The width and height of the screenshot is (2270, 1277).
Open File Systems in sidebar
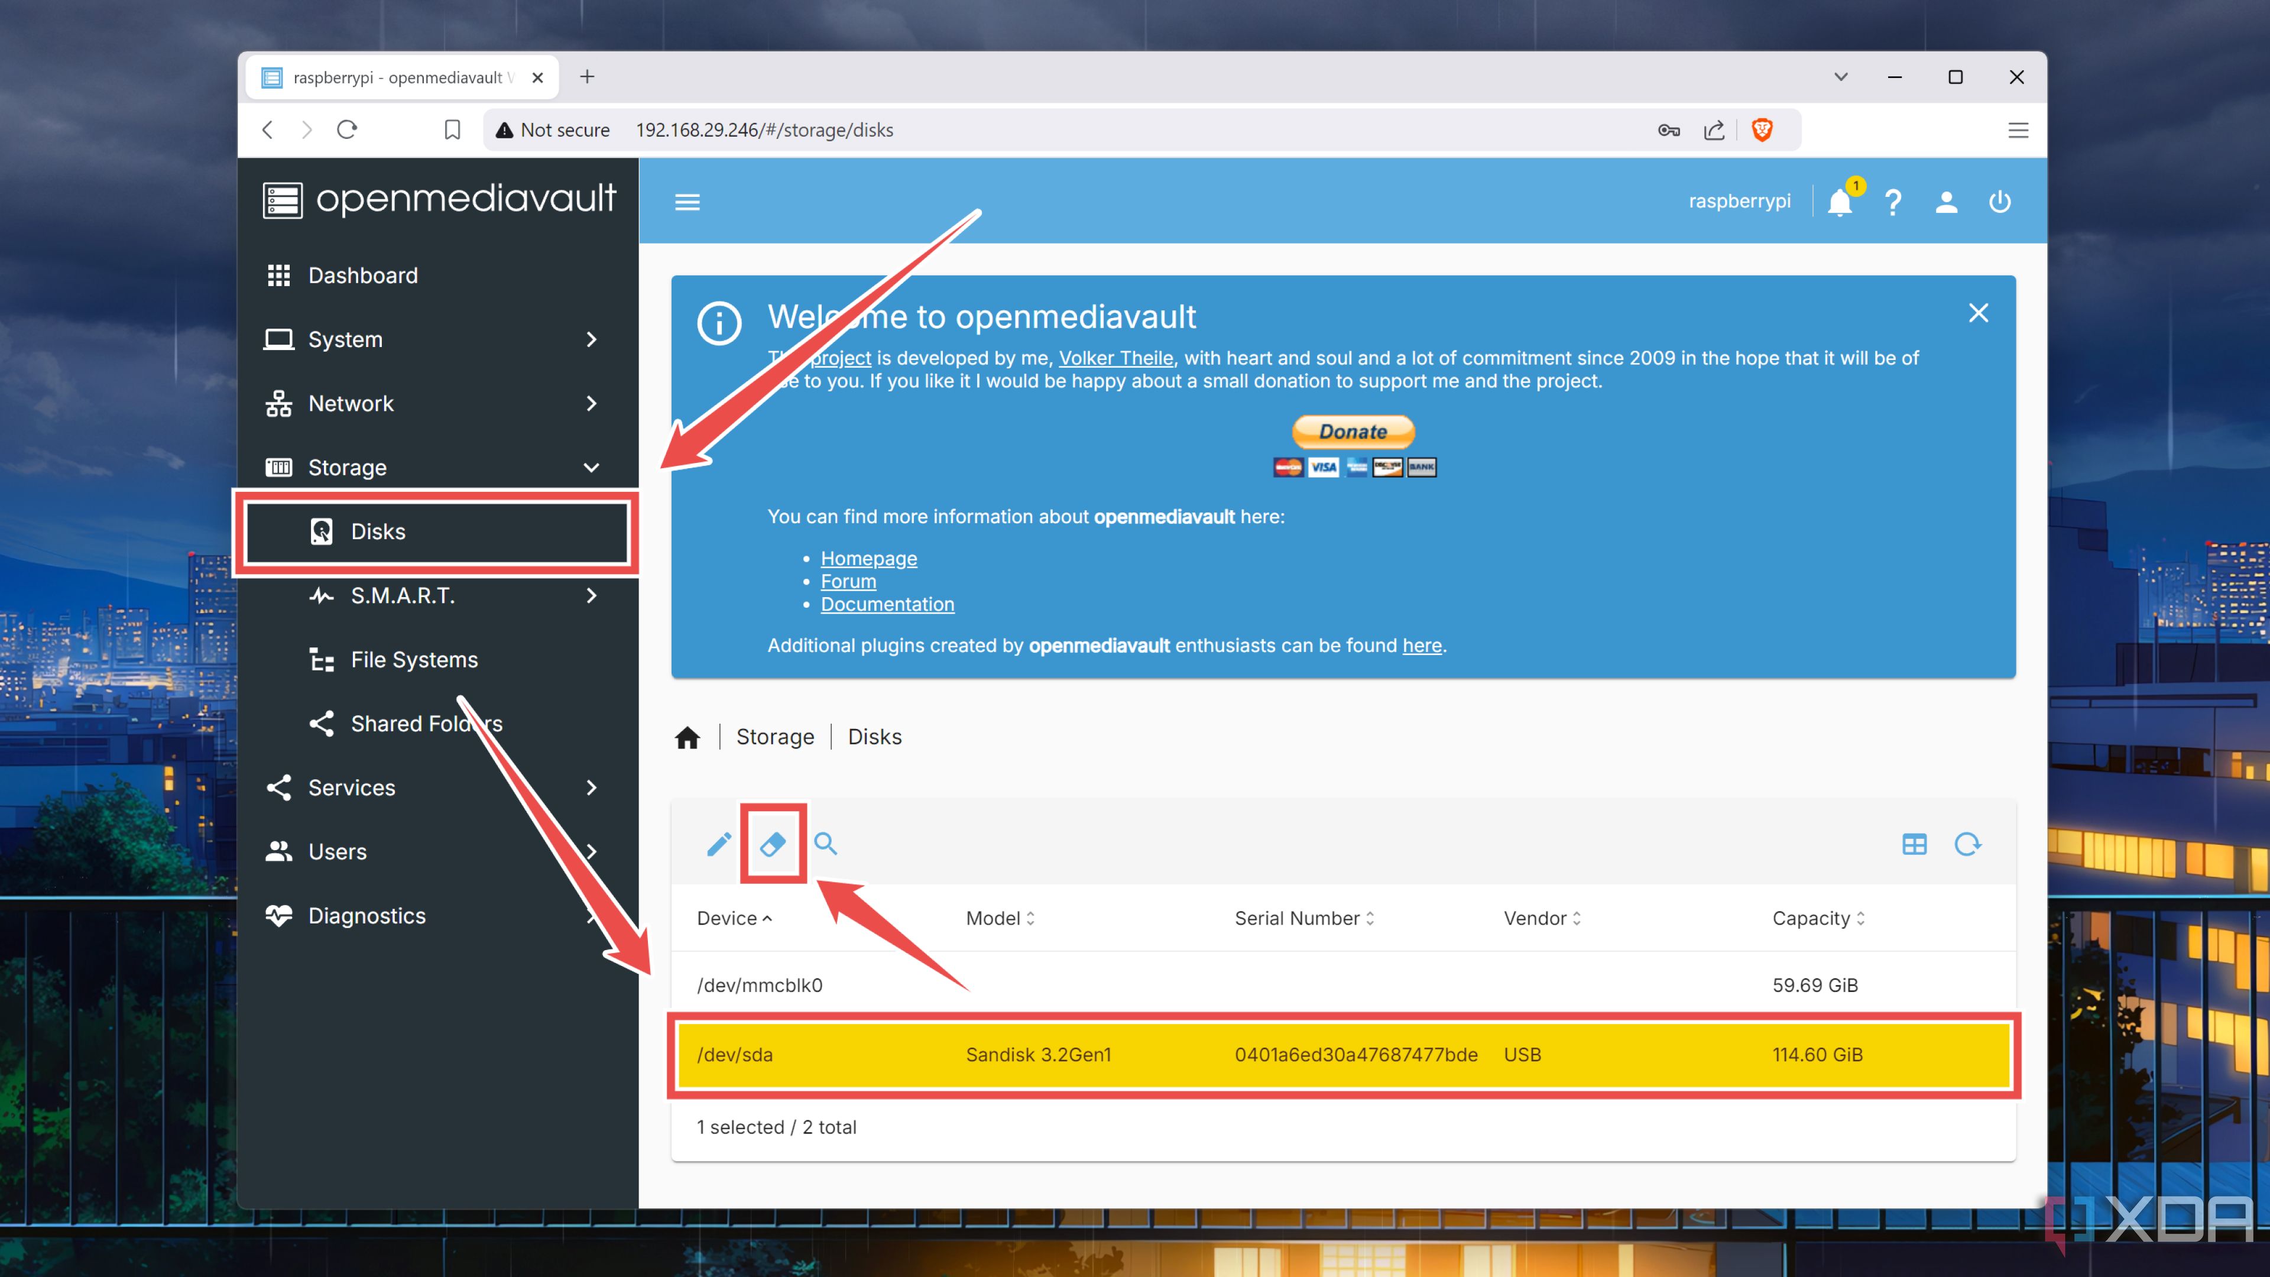(438, 659)
